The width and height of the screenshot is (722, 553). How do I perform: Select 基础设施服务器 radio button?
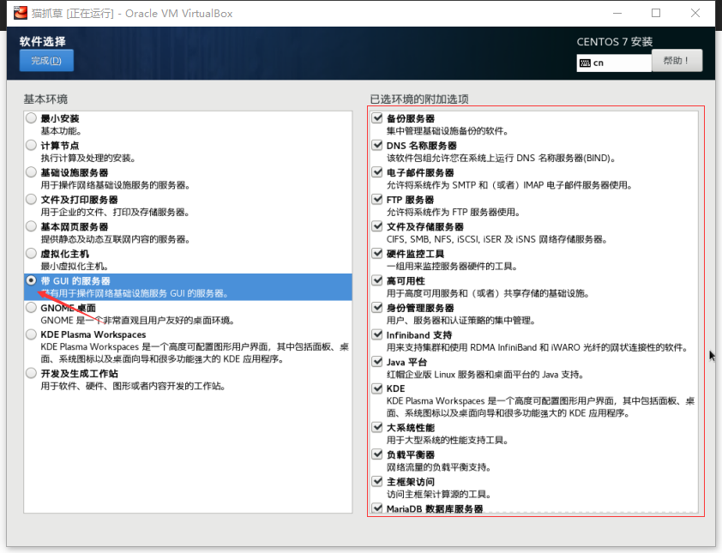pyautogui.click(x=32, y=172)
